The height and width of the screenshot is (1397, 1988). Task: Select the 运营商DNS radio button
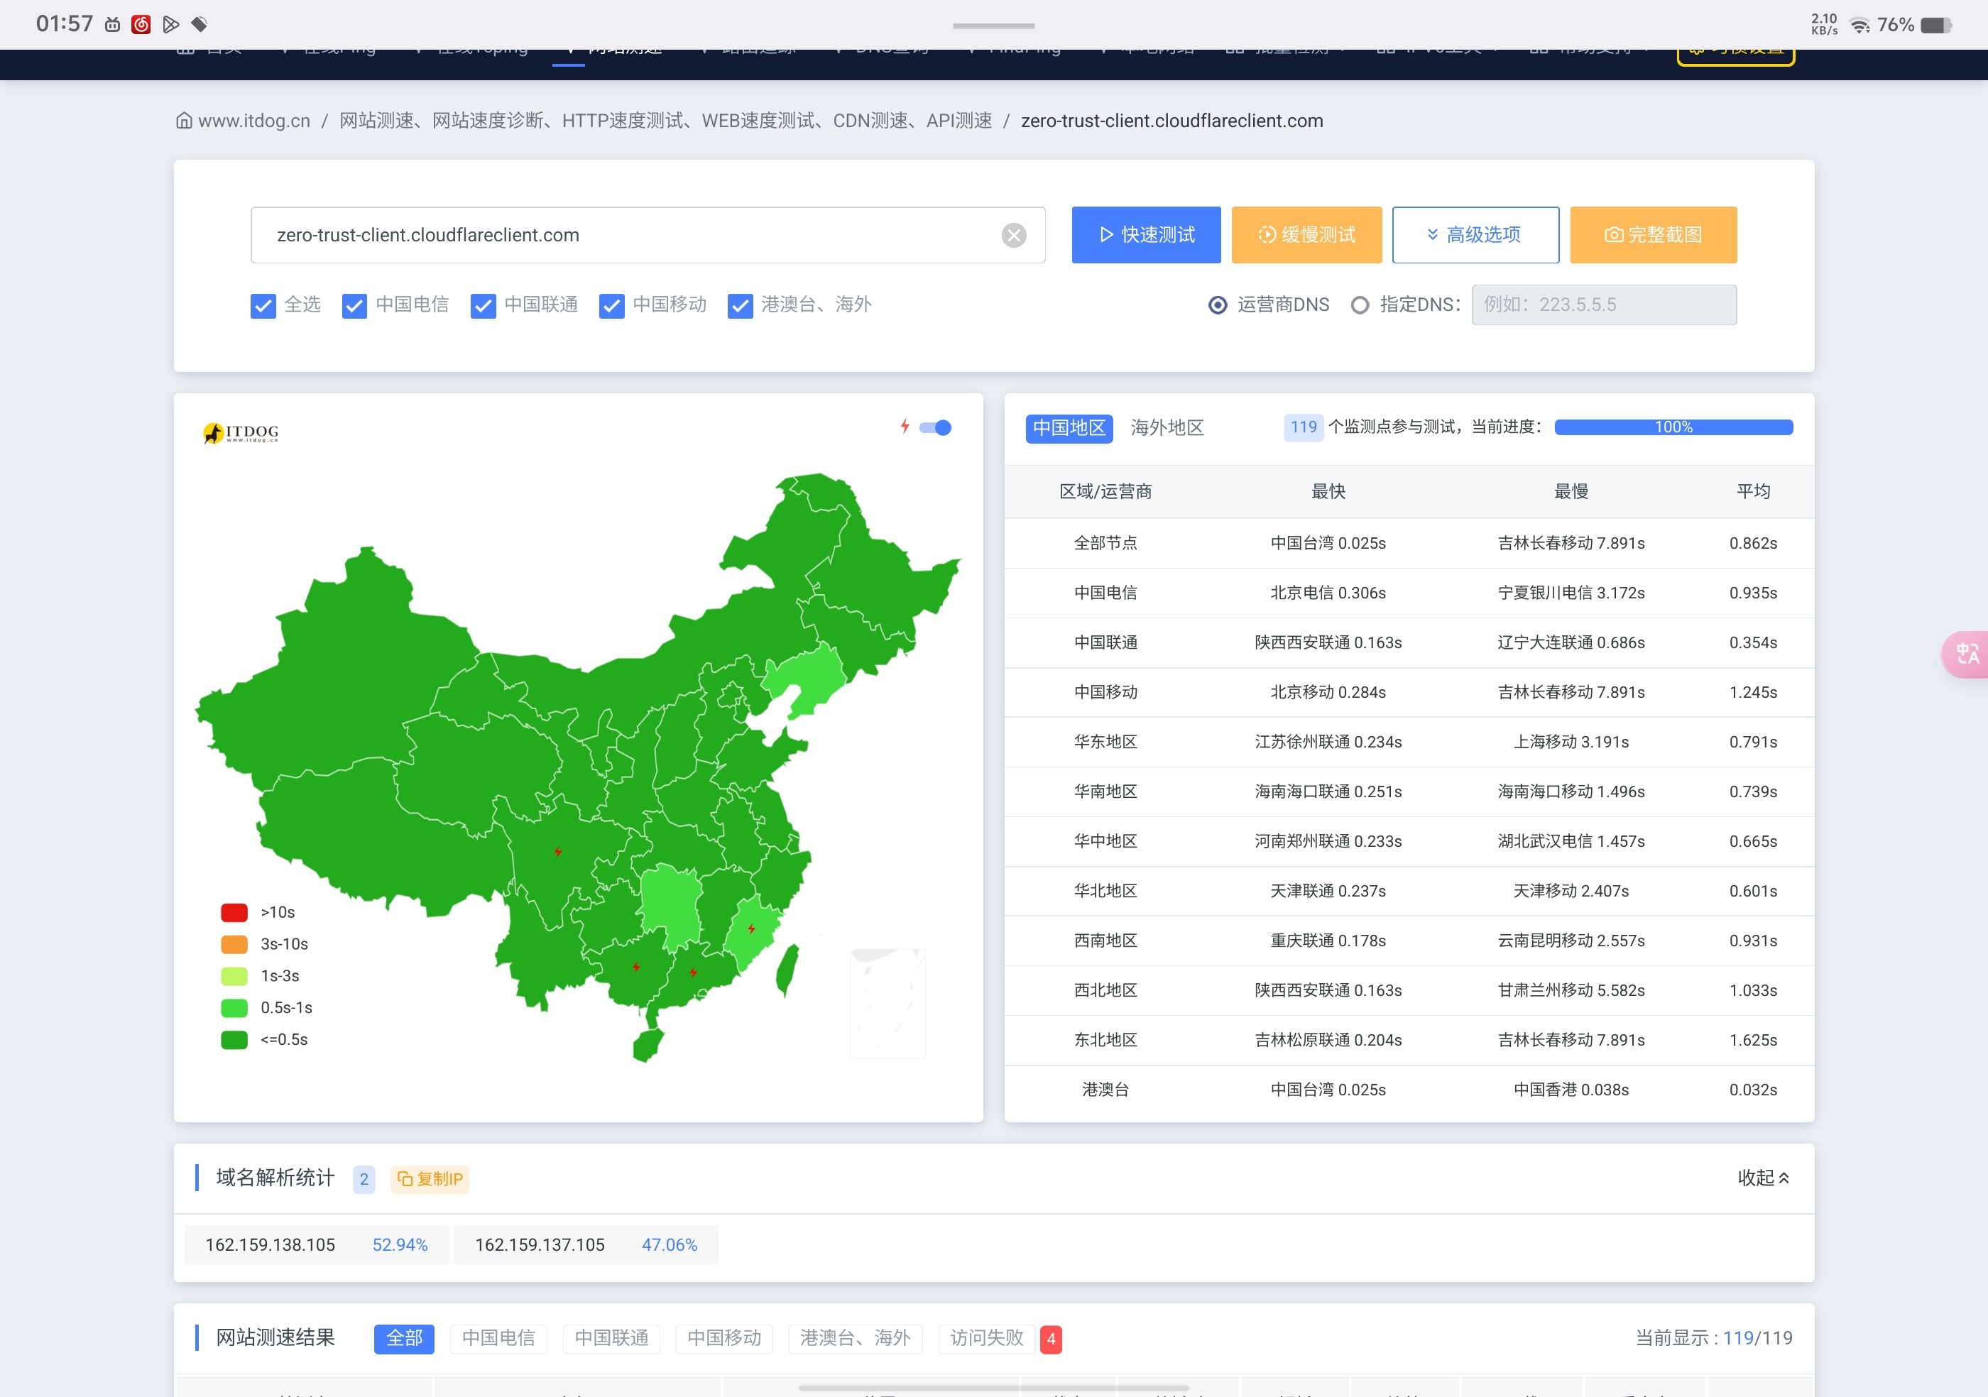click(x=1218, y=305)
